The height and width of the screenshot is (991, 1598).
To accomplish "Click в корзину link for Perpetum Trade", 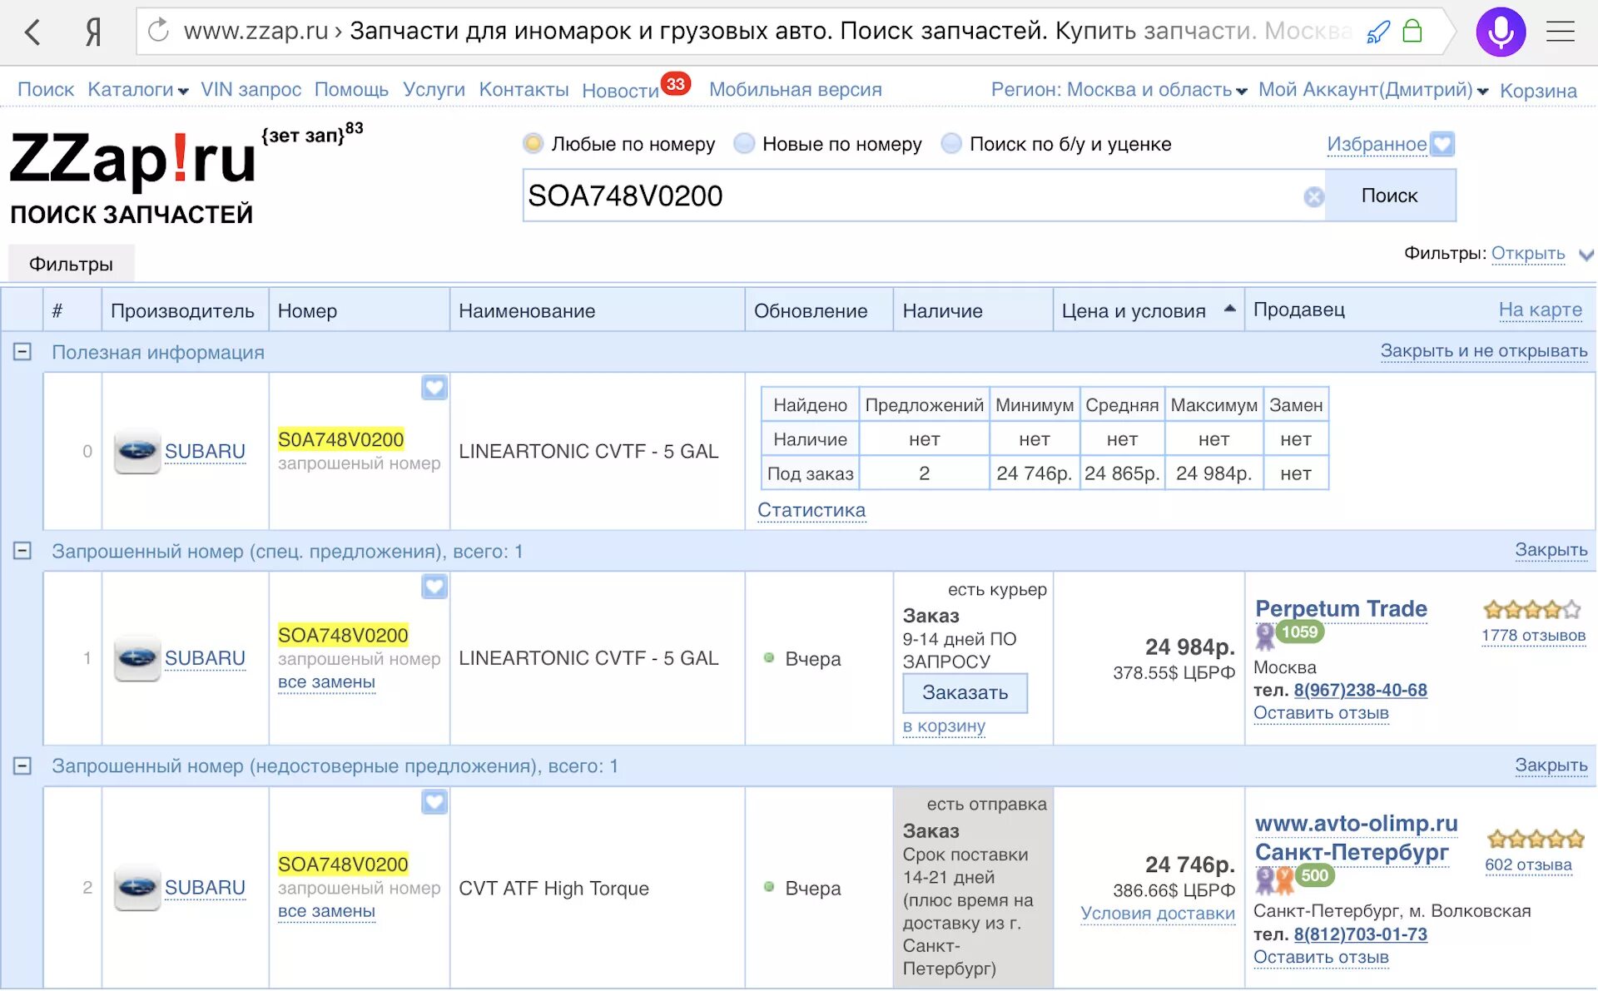I will pos(944,726).
